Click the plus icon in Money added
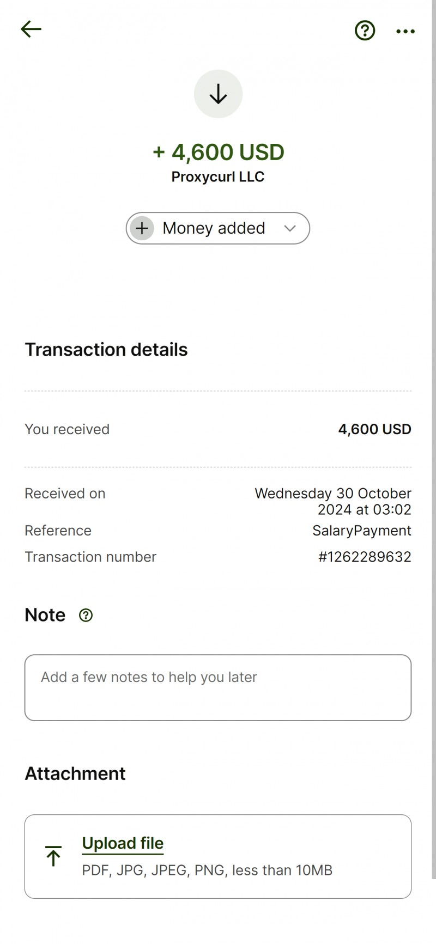Screen dimensions: 436x944 pos(142,228)
